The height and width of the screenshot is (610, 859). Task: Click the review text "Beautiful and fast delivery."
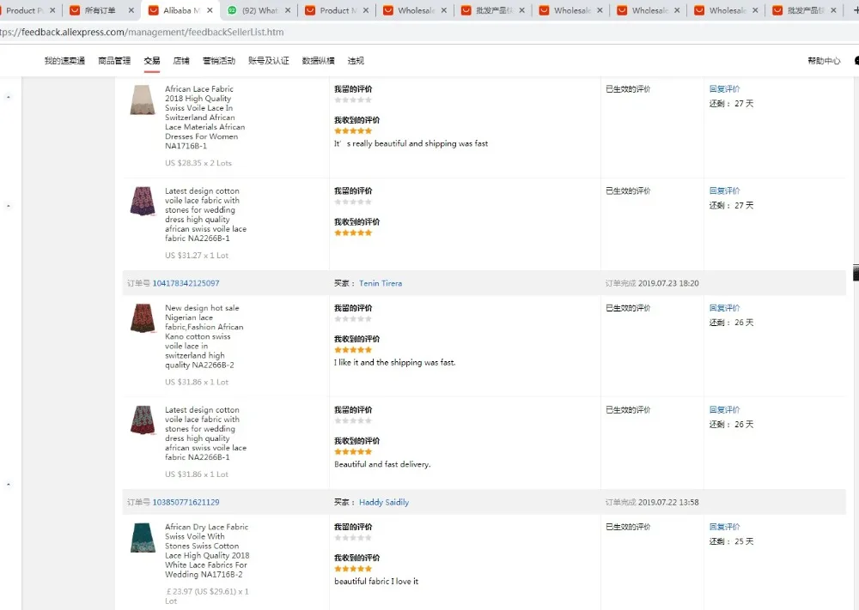382,464
